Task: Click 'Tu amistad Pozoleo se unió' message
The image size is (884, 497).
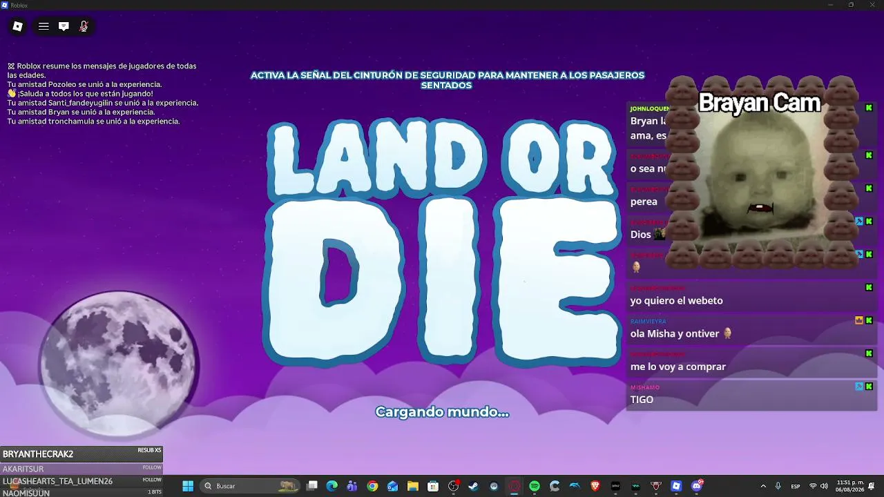Action: 85,84
